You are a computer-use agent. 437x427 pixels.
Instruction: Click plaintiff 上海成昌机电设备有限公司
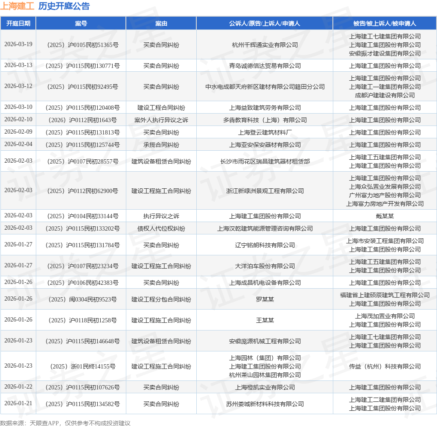click(265, 283)
